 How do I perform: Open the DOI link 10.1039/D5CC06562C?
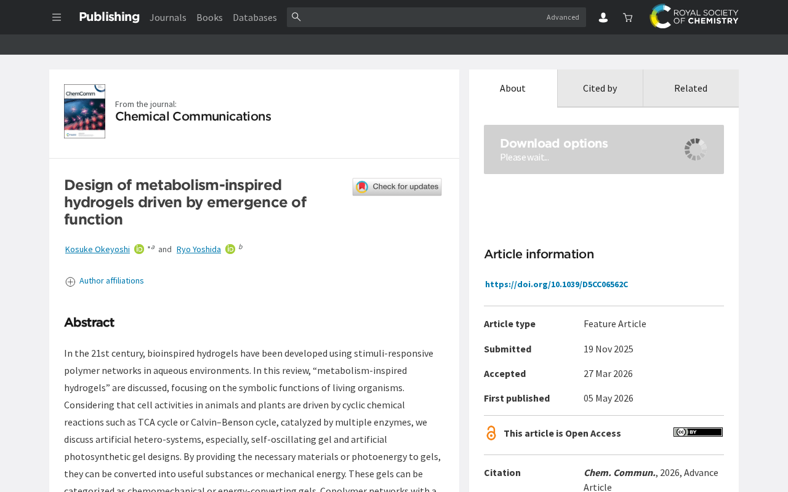(x=557, y=284)
